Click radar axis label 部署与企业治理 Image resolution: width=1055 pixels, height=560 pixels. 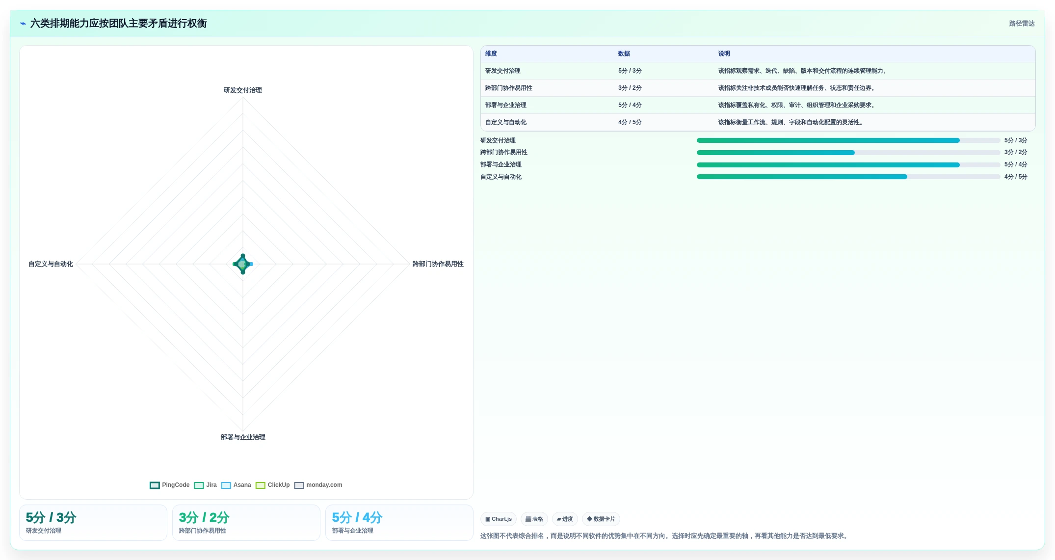pyautogui.click(x=243, y=437)
